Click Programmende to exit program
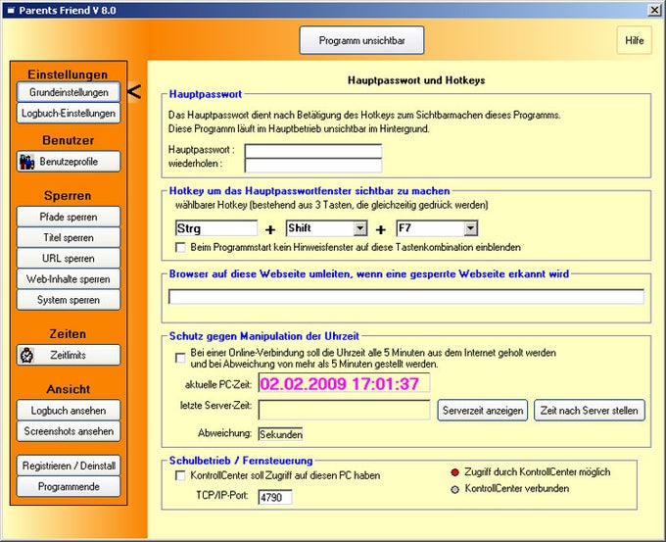 (69, 487)
